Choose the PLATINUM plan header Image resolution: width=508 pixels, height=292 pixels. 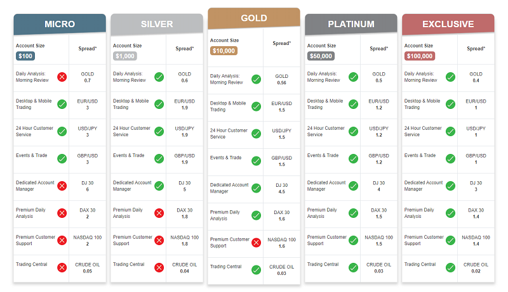(351, 24)
